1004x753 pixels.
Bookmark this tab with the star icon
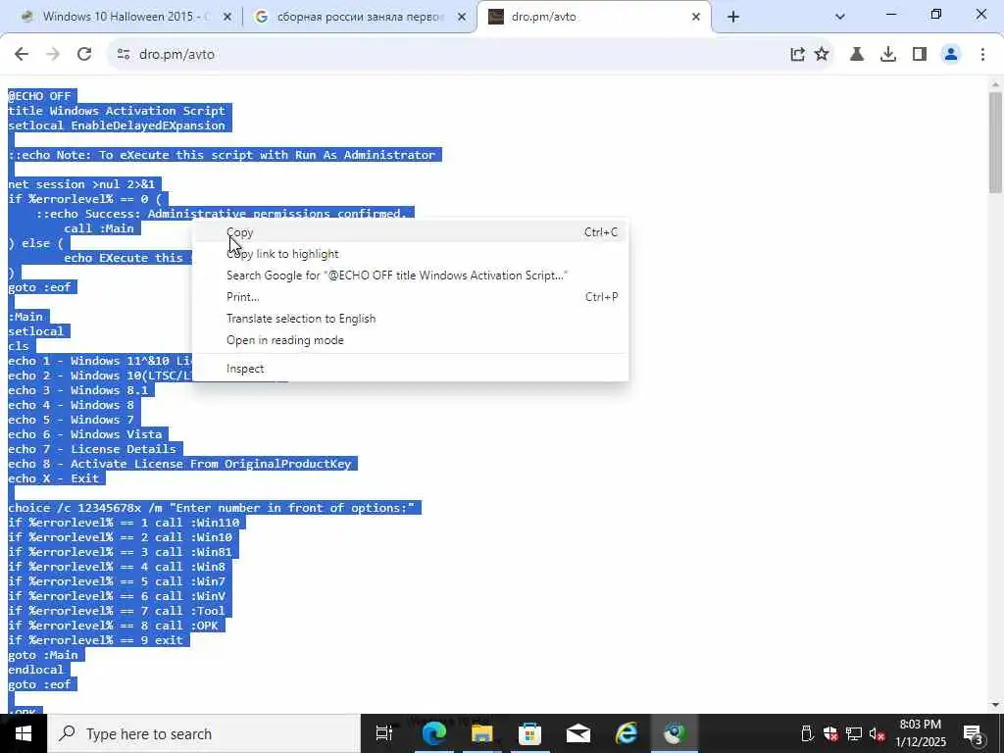pyautogui.click(x=822, y=55)
